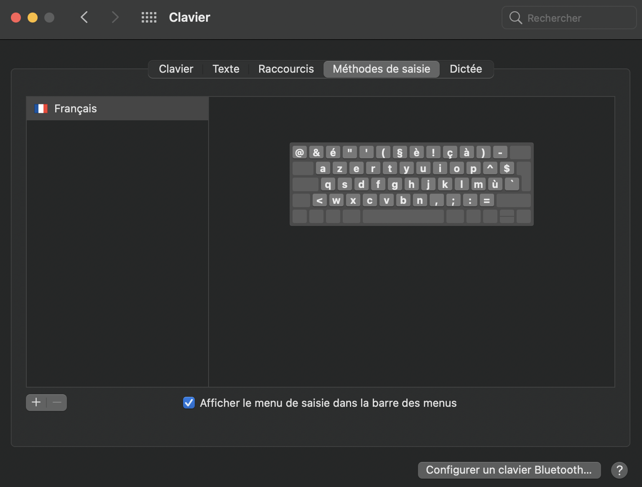Click the forward navigation chevron
The width and height of the screenshot is (642, 487).
tap(115, 18)
